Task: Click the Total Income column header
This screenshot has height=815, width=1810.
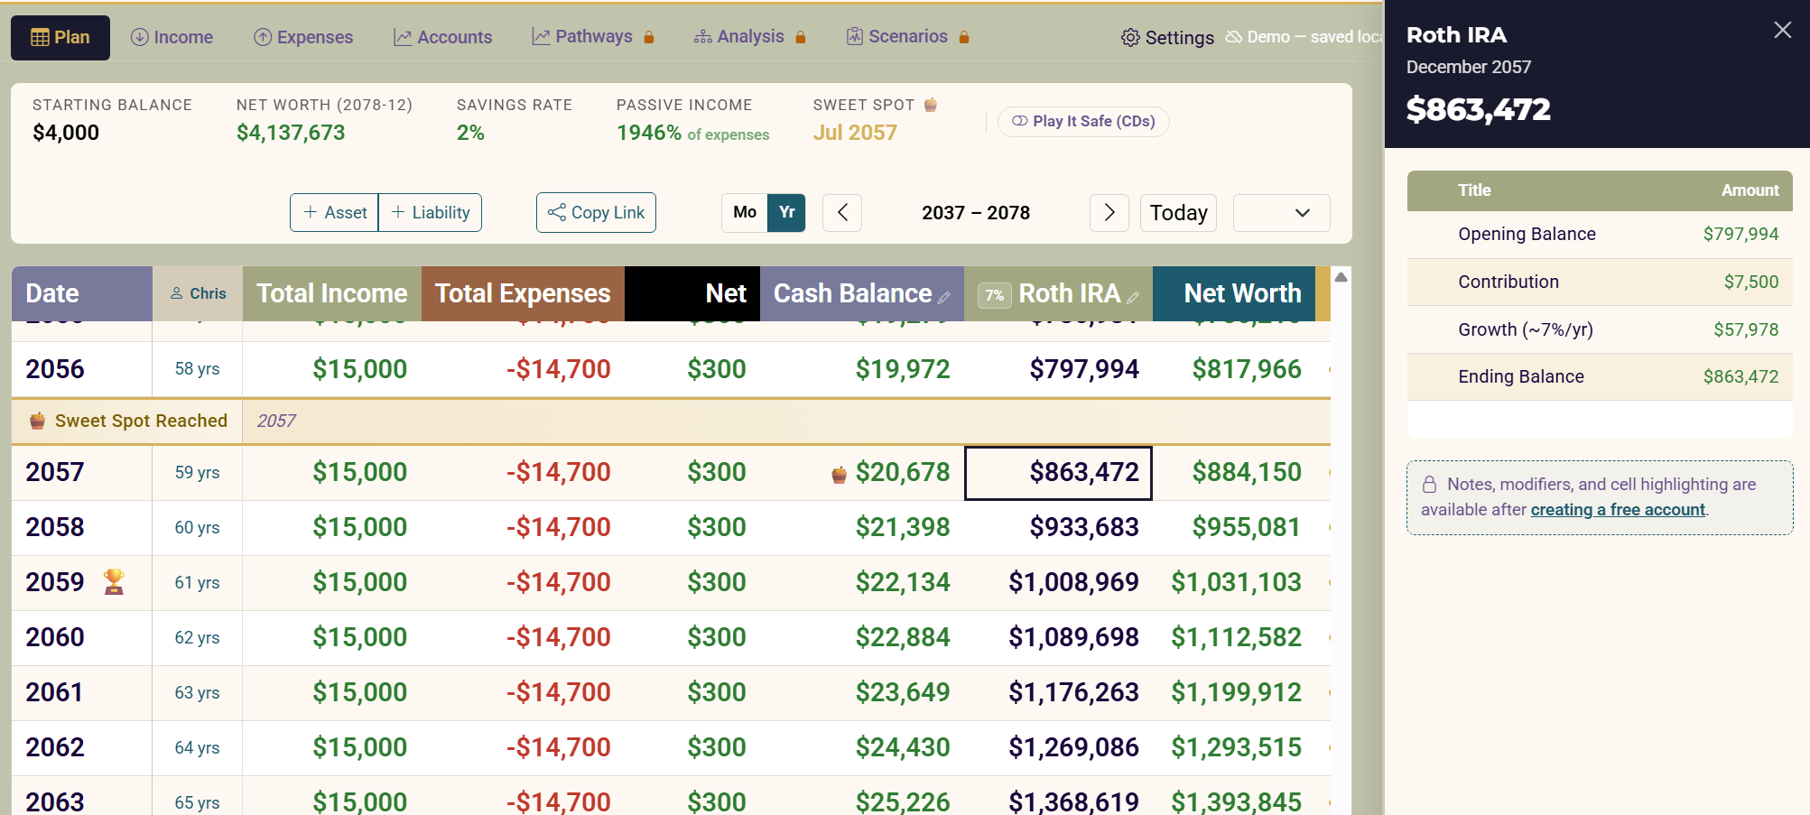Action: [x=332, y=293]
